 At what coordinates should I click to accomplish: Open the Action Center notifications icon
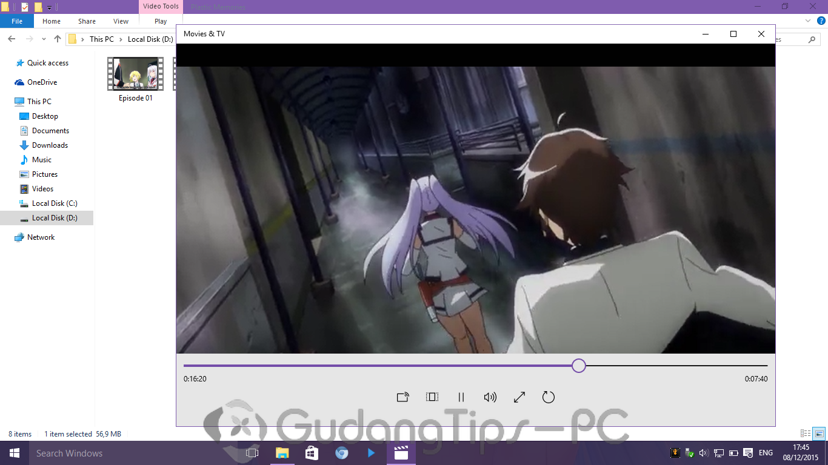[x=749, y=453]
